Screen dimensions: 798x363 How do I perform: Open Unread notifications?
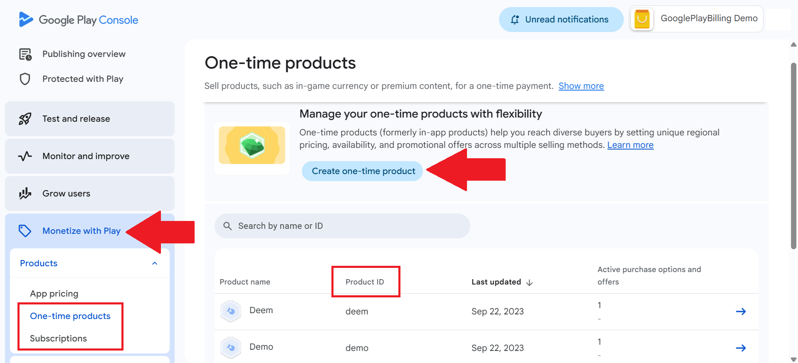pyautogui.click(x=561, y=20)
